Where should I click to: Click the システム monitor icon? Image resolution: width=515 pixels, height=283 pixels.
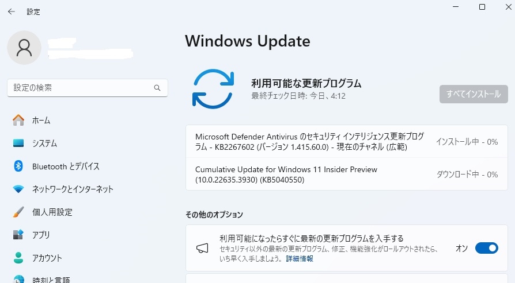[18, 143]
